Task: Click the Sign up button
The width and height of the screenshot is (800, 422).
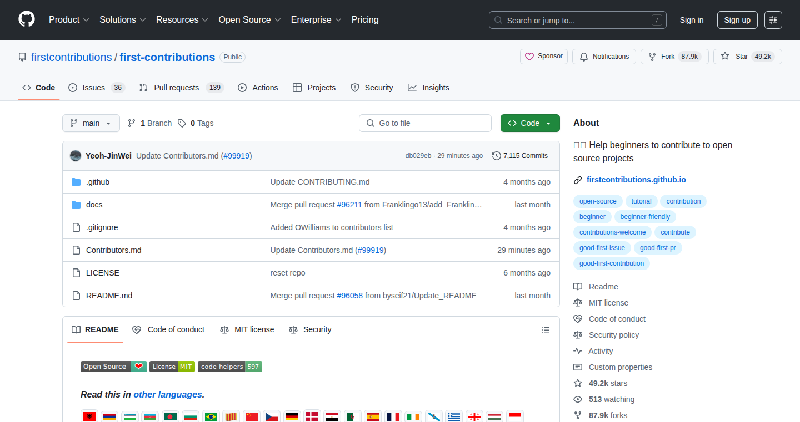Action: [x=737, y=20]
